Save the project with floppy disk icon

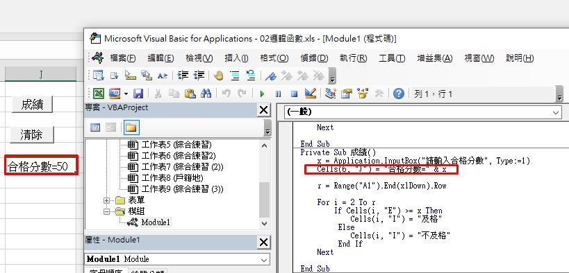pyautogui.click(x=138, y=94)
